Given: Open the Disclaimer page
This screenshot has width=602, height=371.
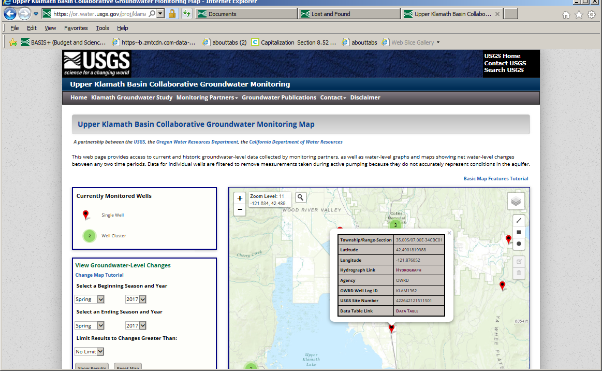Looking at the screenshot, I should 365,97.
